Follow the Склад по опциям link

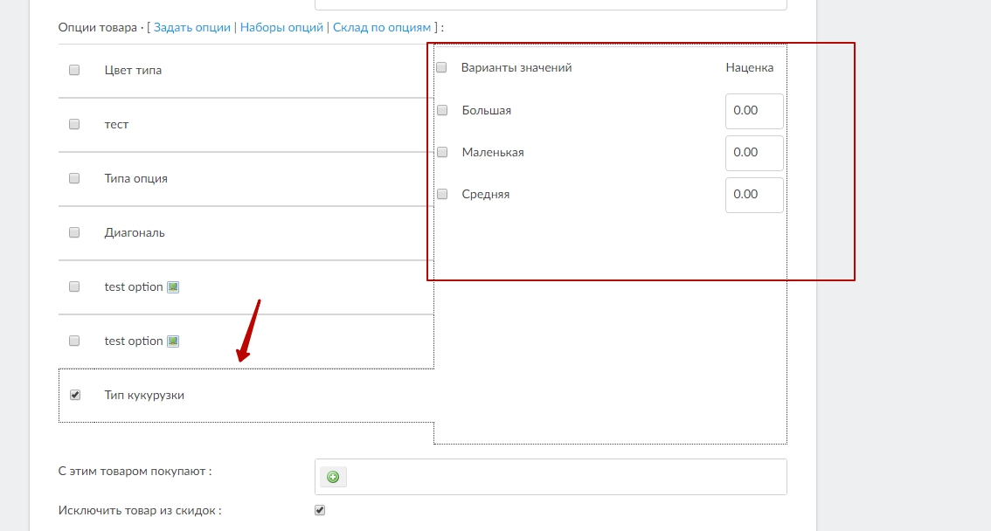point(382,27)
